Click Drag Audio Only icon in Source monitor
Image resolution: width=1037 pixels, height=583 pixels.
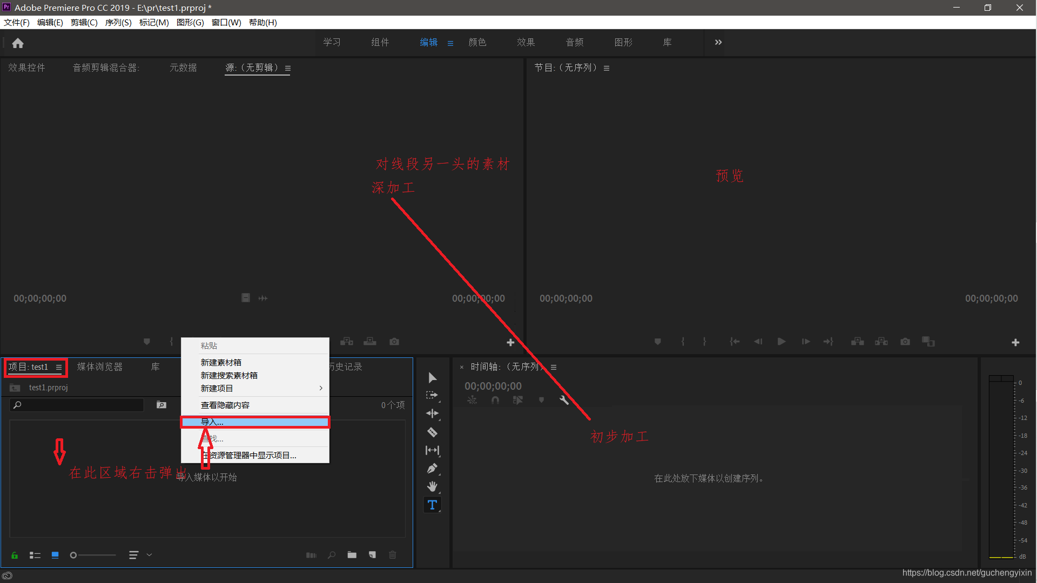263,298
